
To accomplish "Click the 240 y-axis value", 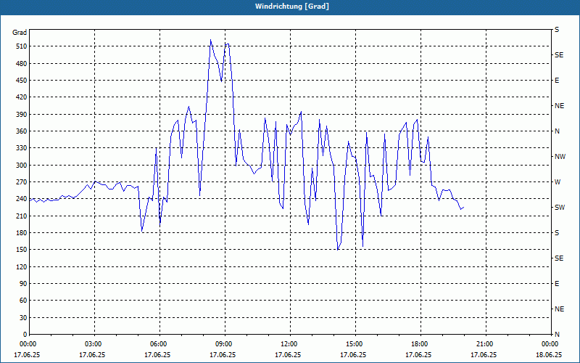I will click(x=21, y=199).
